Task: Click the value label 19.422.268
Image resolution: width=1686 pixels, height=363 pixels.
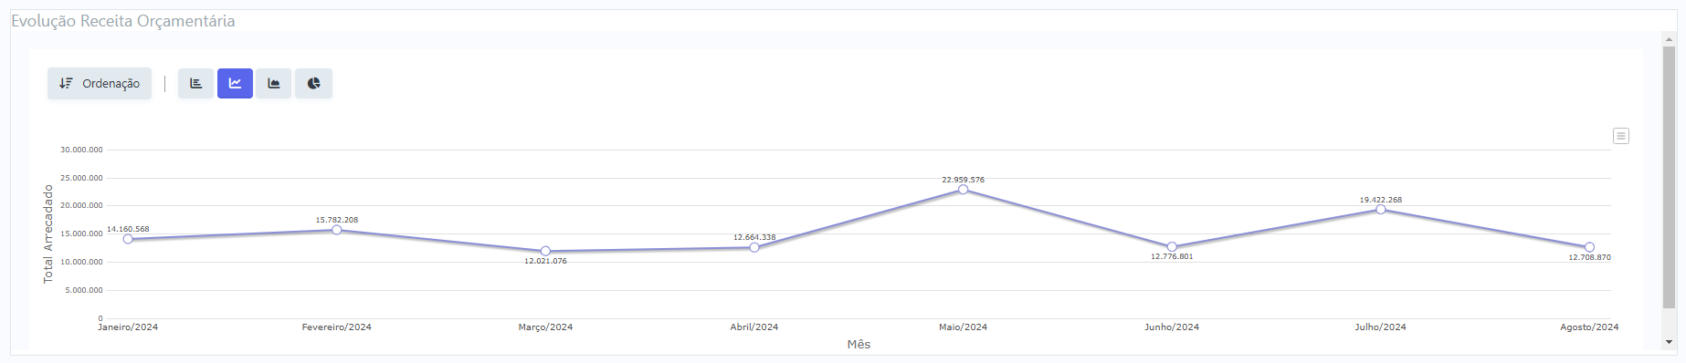Action: pyautogui.click(x=1381, y=200)
